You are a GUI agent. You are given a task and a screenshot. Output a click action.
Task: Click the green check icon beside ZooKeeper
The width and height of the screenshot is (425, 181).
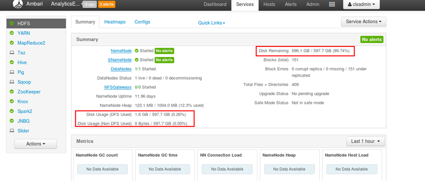pos(11,92)
